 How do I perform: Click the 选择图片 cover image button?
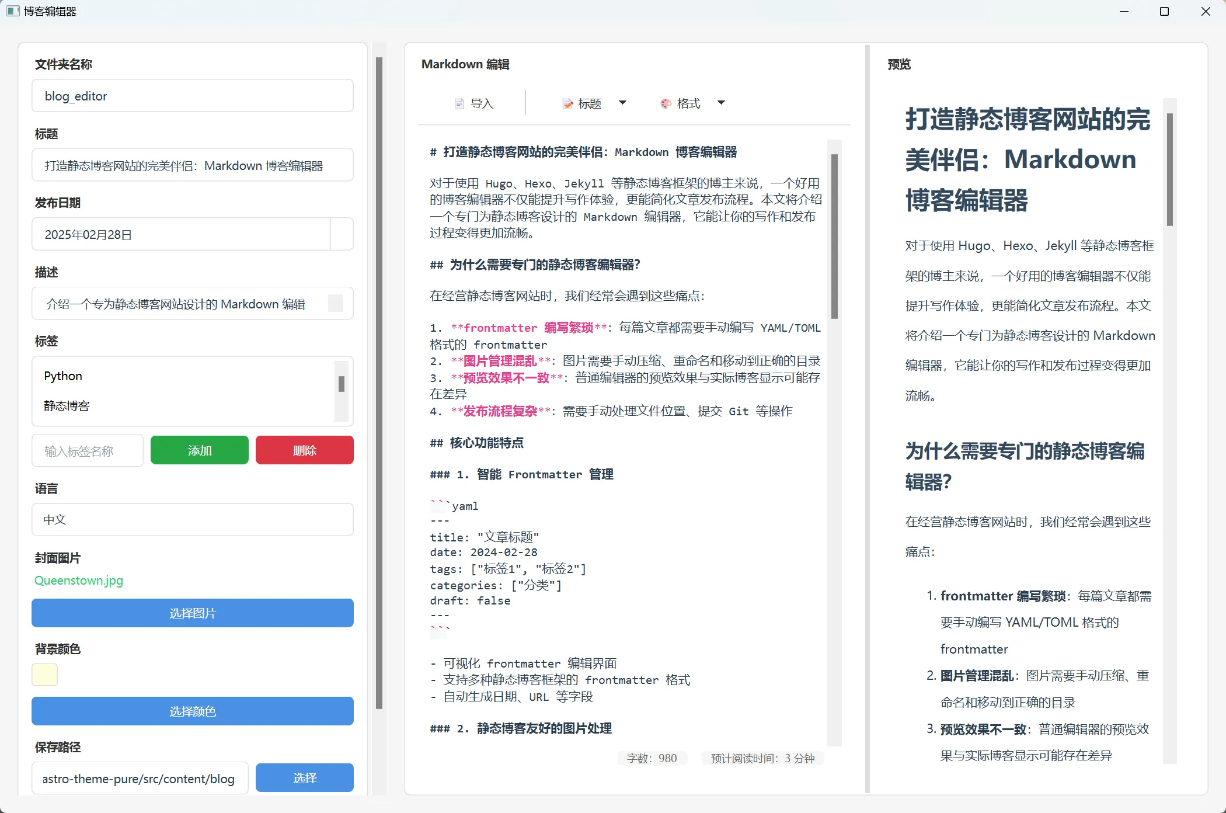pos(193,613)
